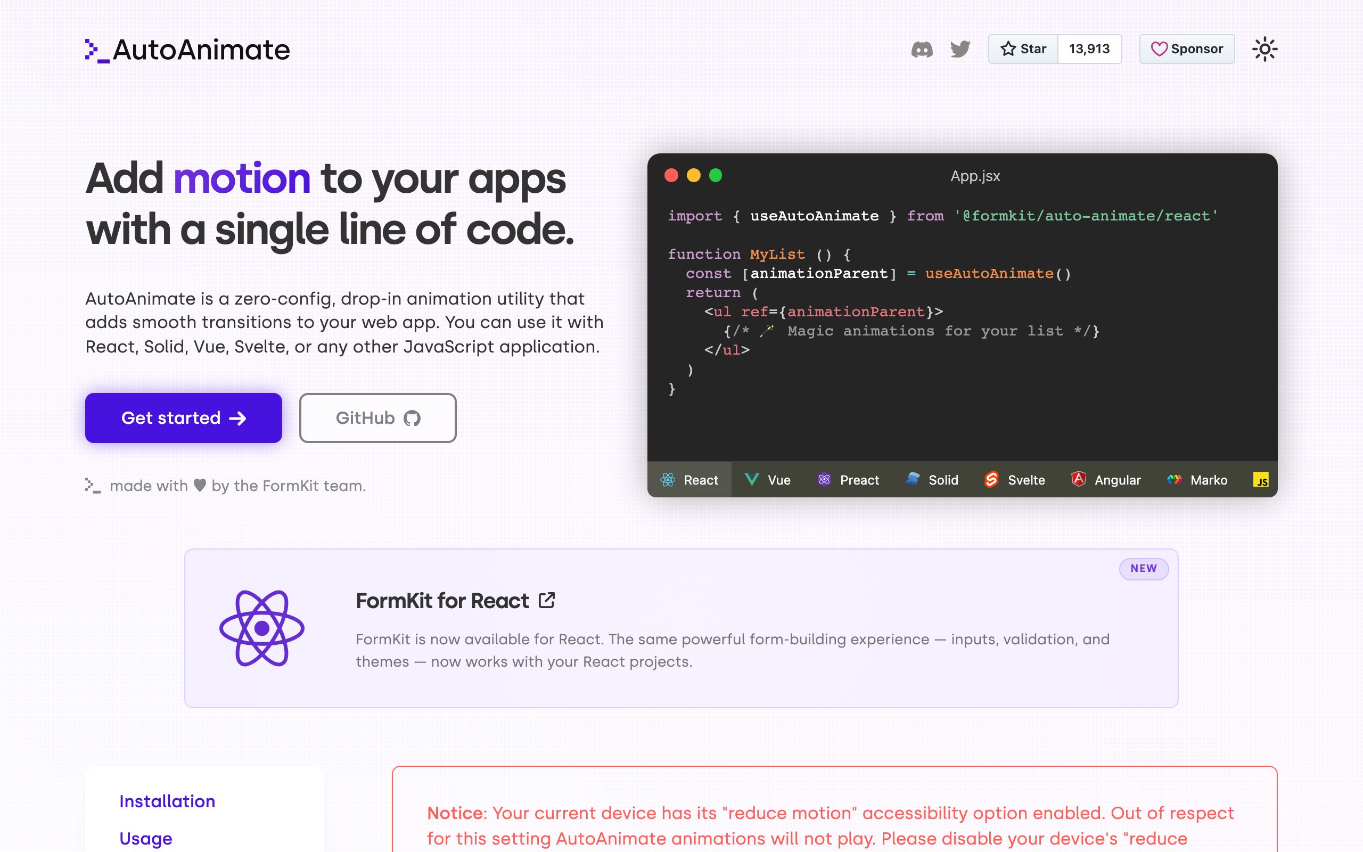Image resolution: width=1363 pixels, height=852 pixels.
Task: Switch to the Solid code tab
Action: (932, 480)
